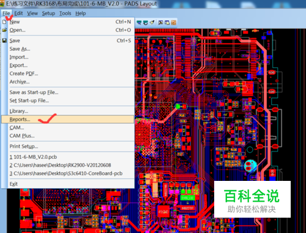
Task: Open the File menu
Action: click(6, 13)
